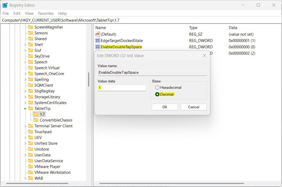Viewport: 282px width, 187px height.
Task: Open the File menu
Action: click(x=6, y=13)
